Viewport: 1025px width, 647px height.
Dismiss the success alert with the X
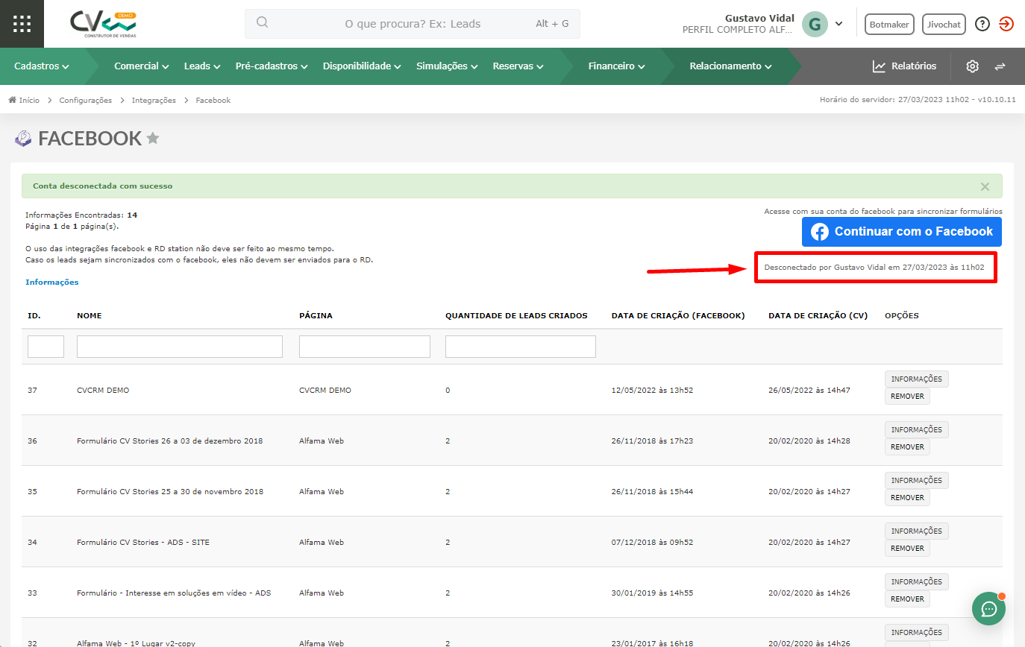click(x=985, y=186)
